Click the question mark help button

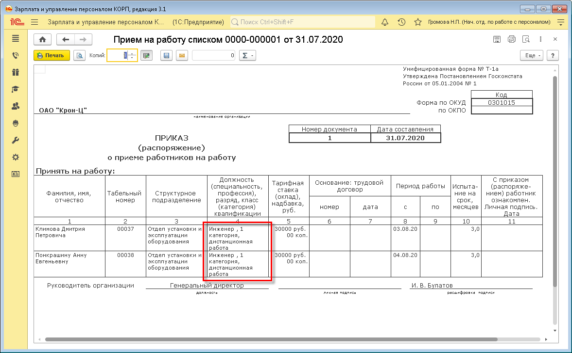click(553, 55)
